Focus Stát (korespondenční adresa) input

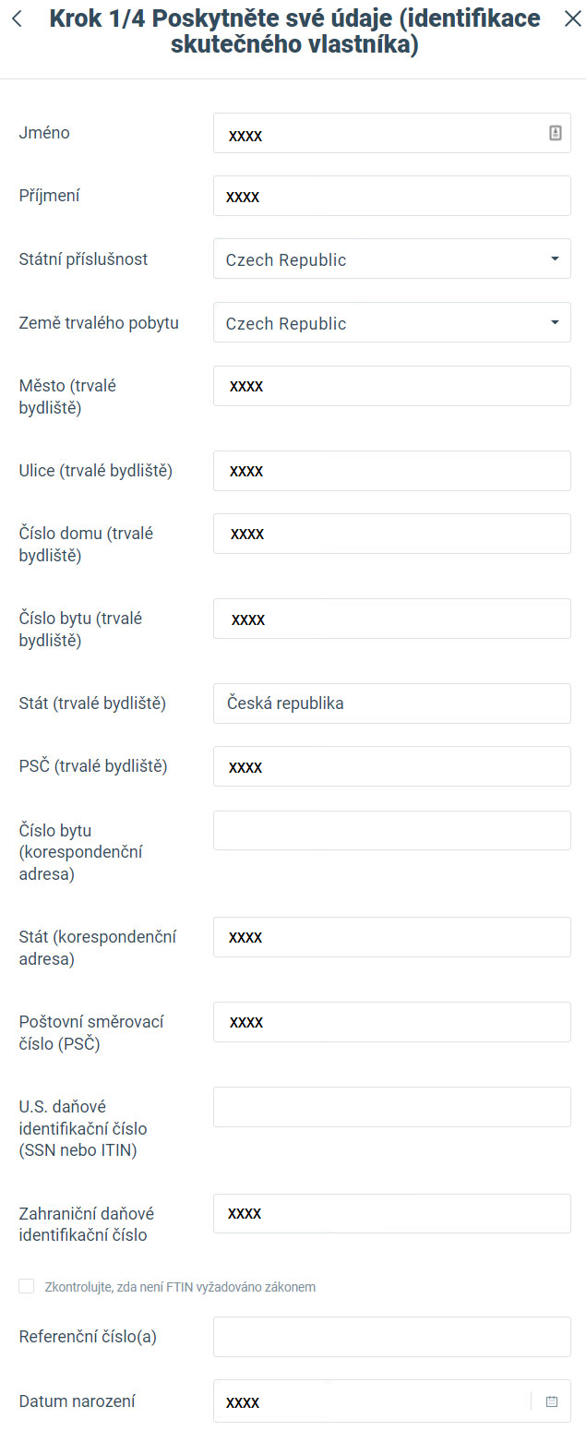(x=391, y=937)
